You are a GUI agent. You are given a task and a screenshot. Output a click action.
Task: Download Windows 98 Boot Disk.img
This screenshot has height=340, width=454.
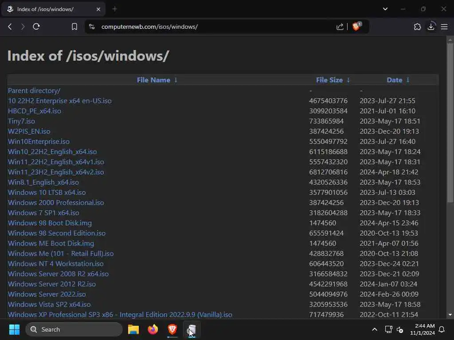point(50,223)
